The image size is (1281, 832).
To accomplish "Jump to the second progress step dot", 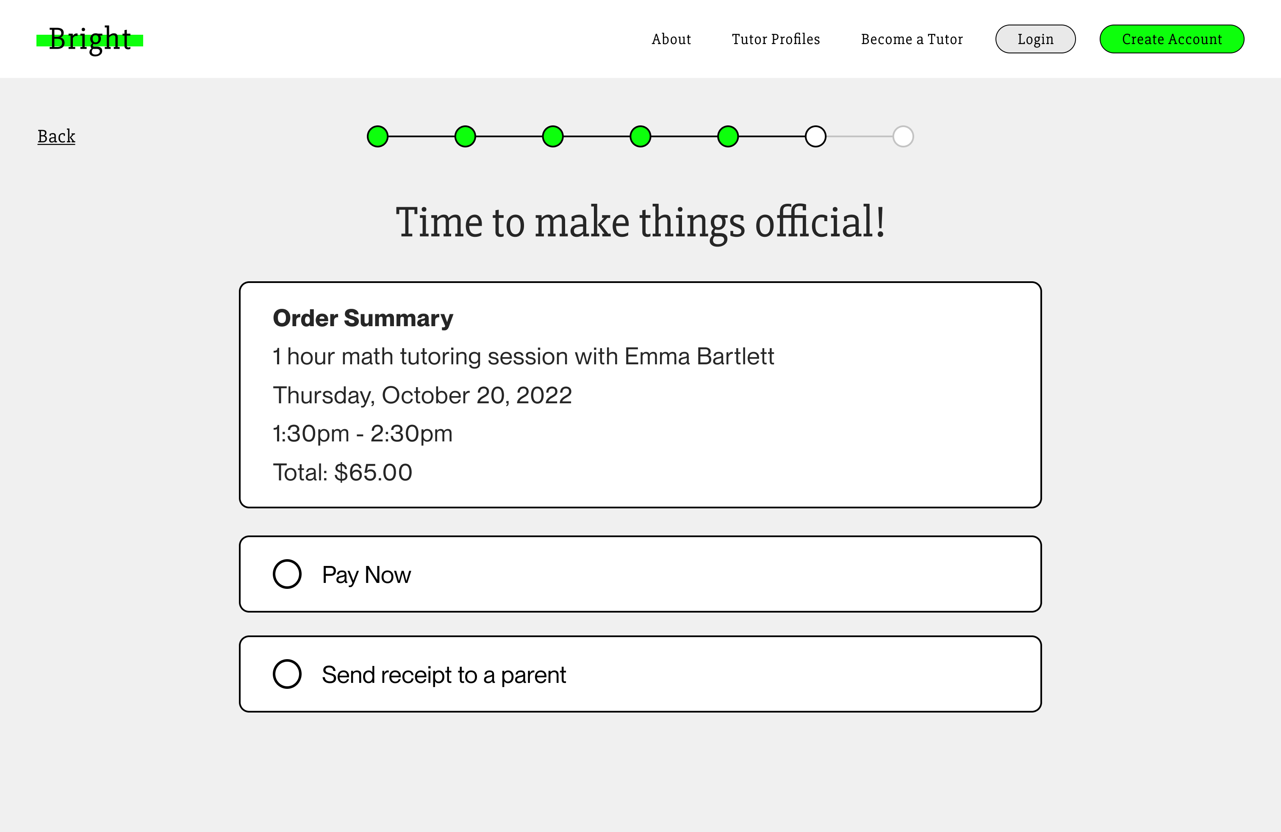I will coord(465,136).
